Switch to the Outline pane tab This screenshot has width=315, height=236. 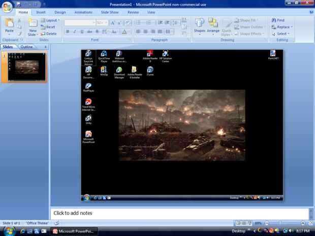click(x=26, y=47)
